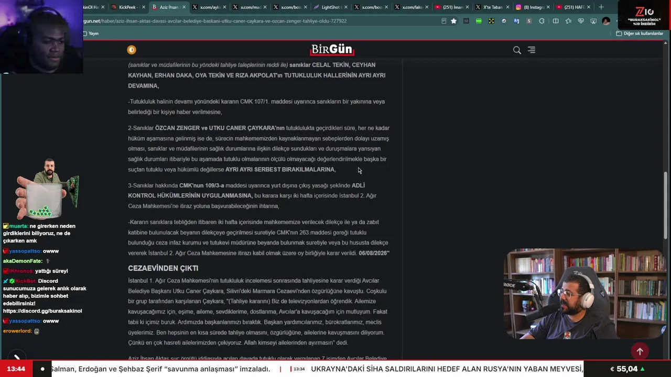Open the browser profile avatar
Viewport: 671px width, 377px height.
606,21
